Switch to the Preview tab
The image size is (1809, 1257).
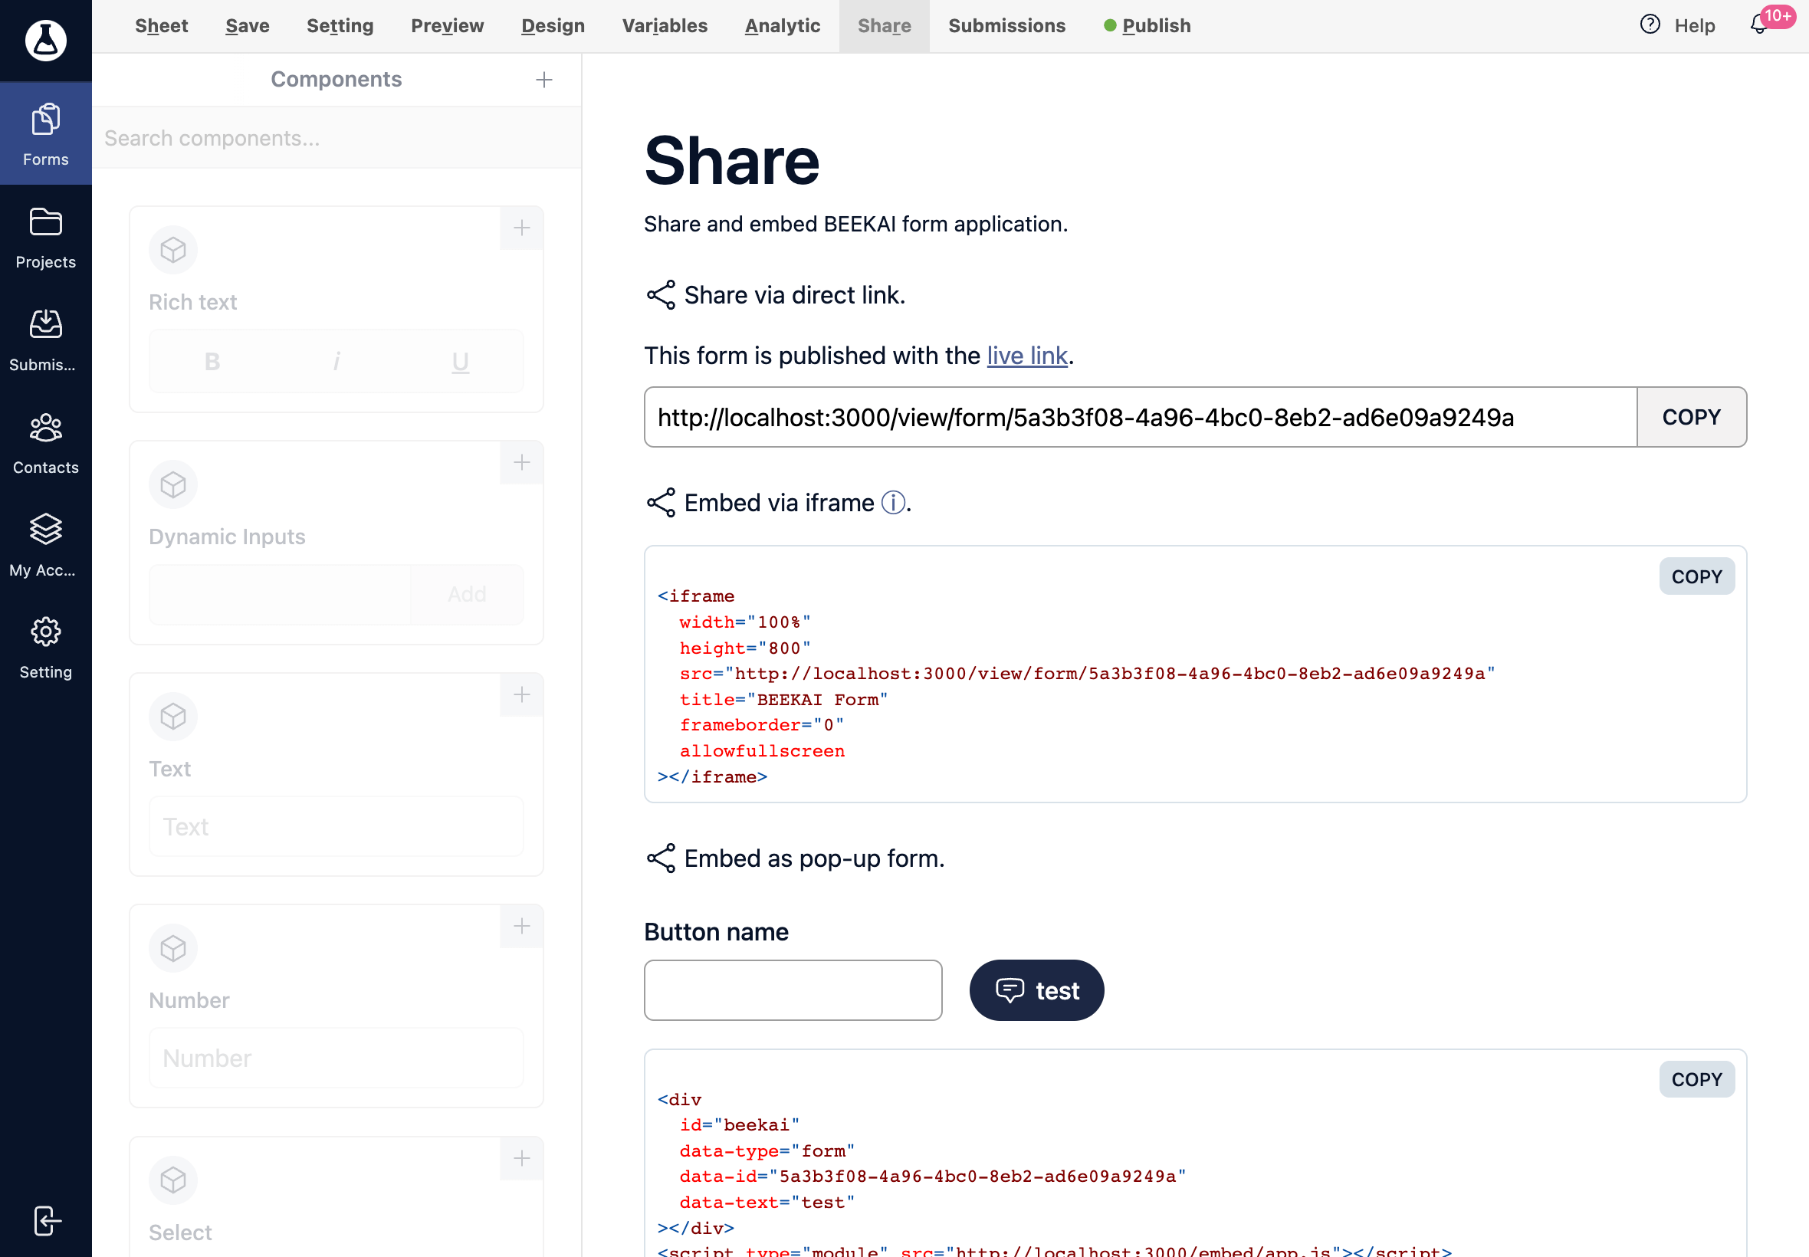coord(448,26)
